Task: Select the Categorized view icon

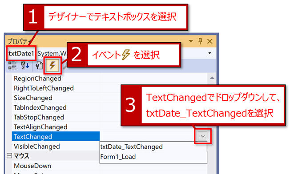Action: (x=12, y=66)
